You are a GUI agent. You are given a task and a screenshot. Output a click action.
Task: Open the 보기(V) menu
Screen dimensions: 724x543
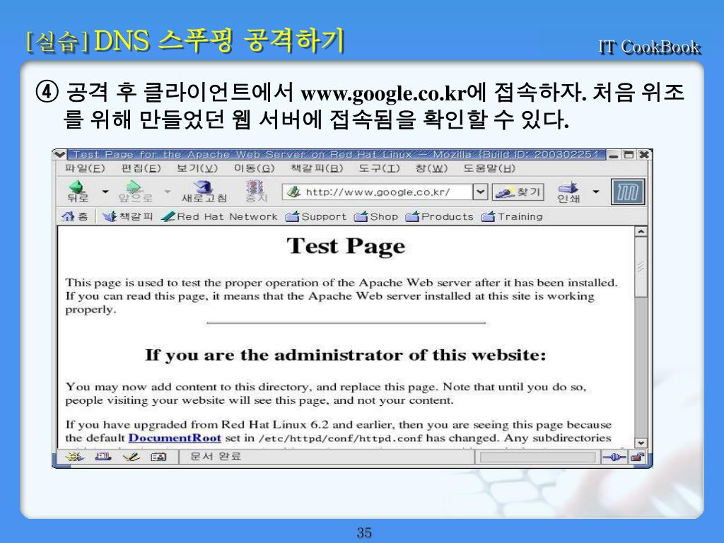(x=197, y=168)
